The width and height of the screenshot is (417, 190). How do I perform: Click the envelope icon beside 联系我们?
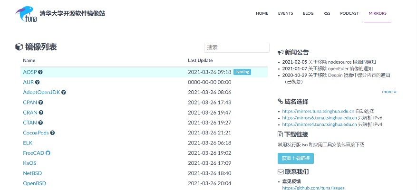(281, 172)
